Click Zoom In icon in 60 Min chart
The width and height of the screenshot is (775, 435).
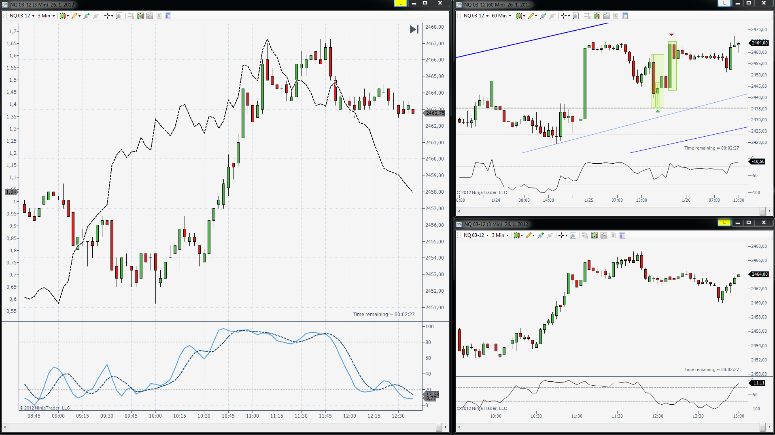pos(543,16)
